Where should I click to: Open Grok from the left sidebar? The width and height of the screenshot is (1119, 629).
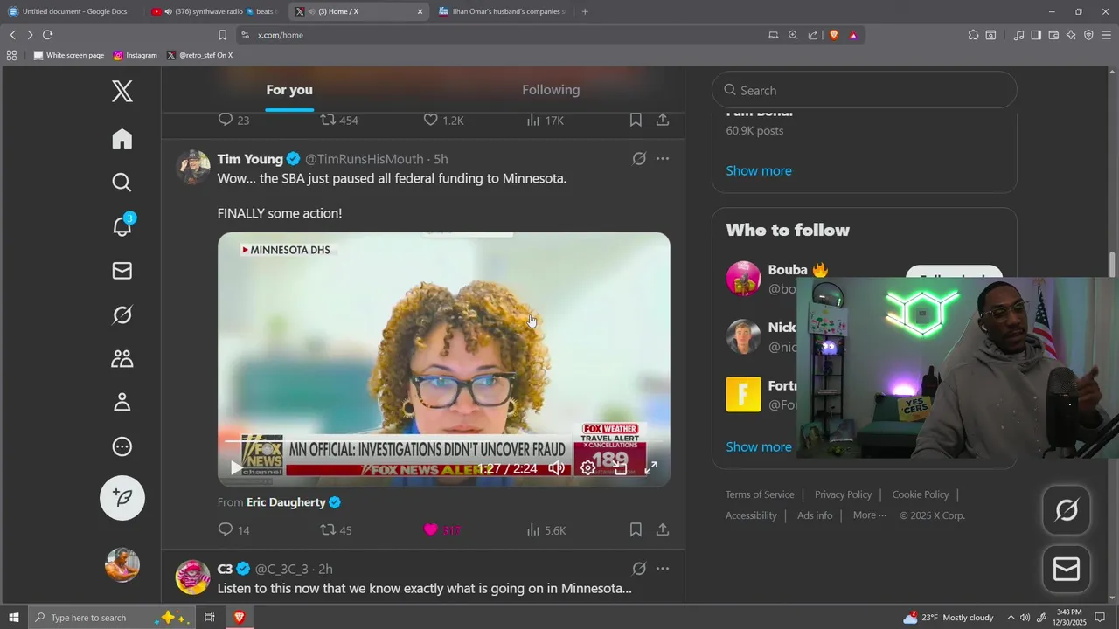pos(122,314)
